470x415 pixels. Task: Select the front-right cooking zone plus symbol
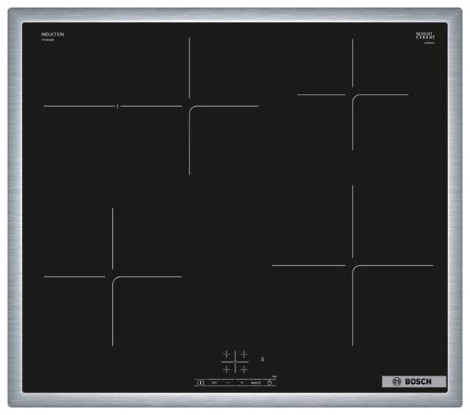pyautogui.click(x=244, y=370)
